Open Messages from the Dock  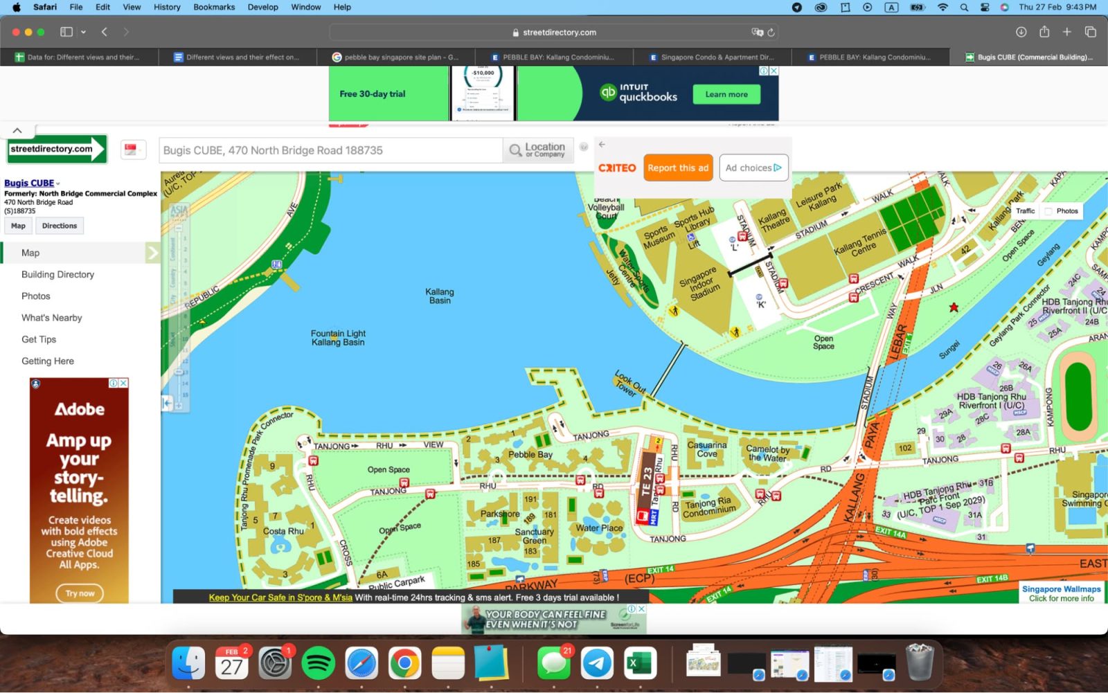[553, 664]
